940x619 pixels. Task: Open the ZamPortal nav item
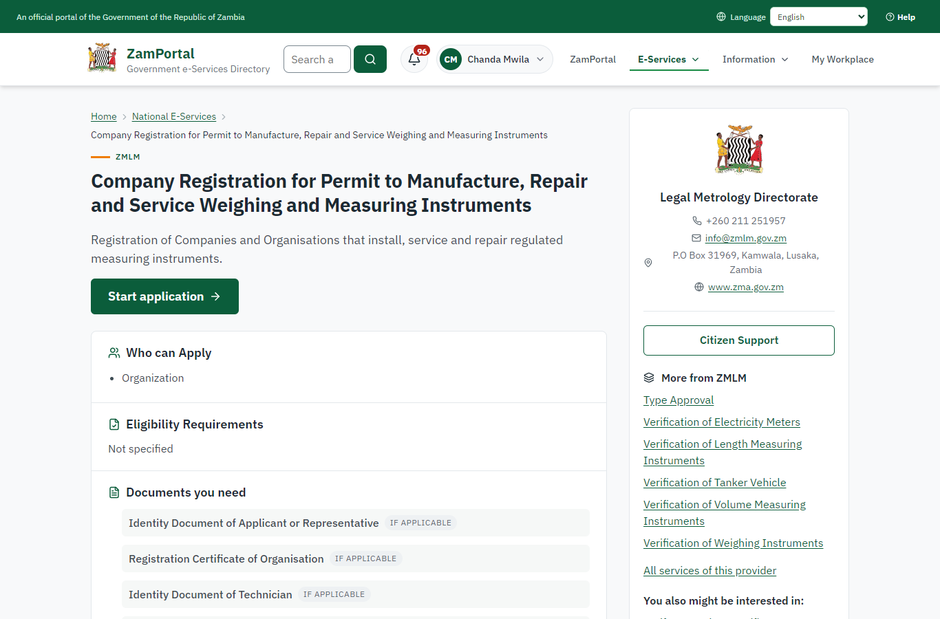[x=592, y=59]
